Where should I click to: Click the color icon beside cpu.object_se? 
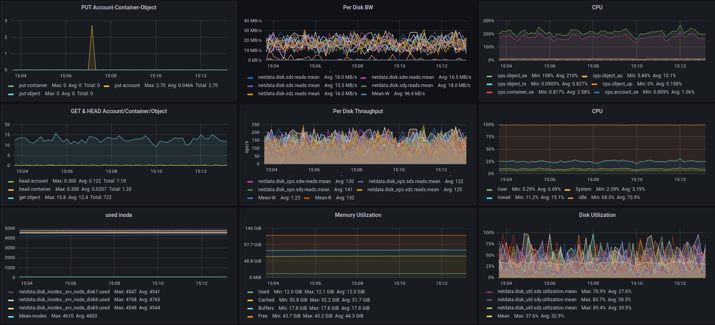(x=489, y=76)
